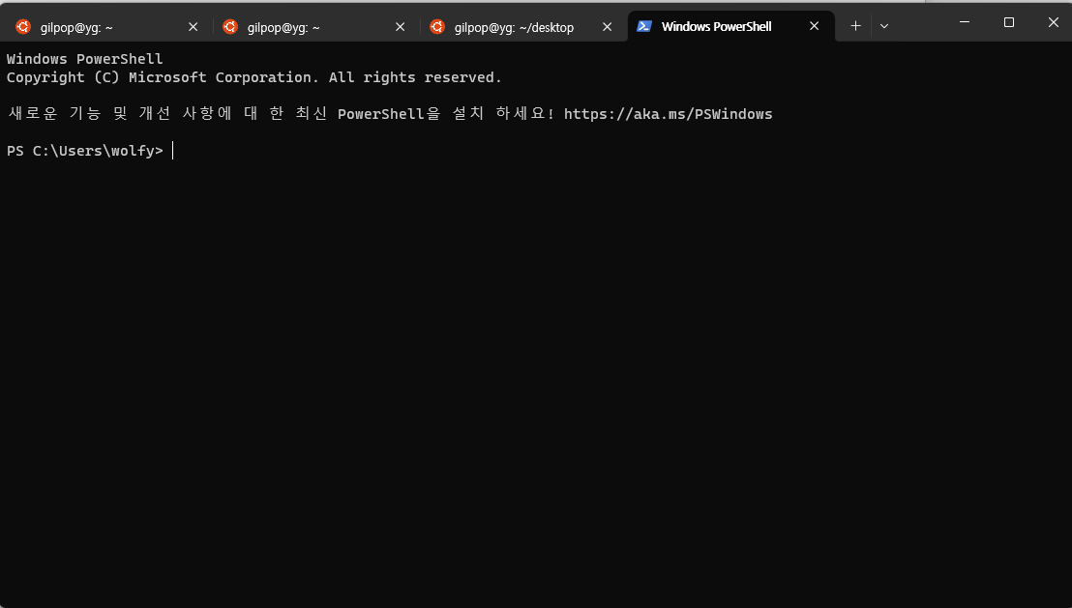Click Ubuntu icon on first gilpop tab

point(23,27)
